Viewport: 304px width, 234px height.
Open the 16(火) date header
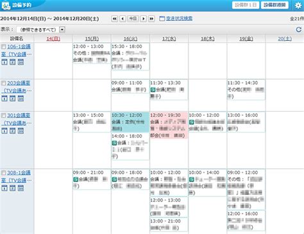point(130,39)
